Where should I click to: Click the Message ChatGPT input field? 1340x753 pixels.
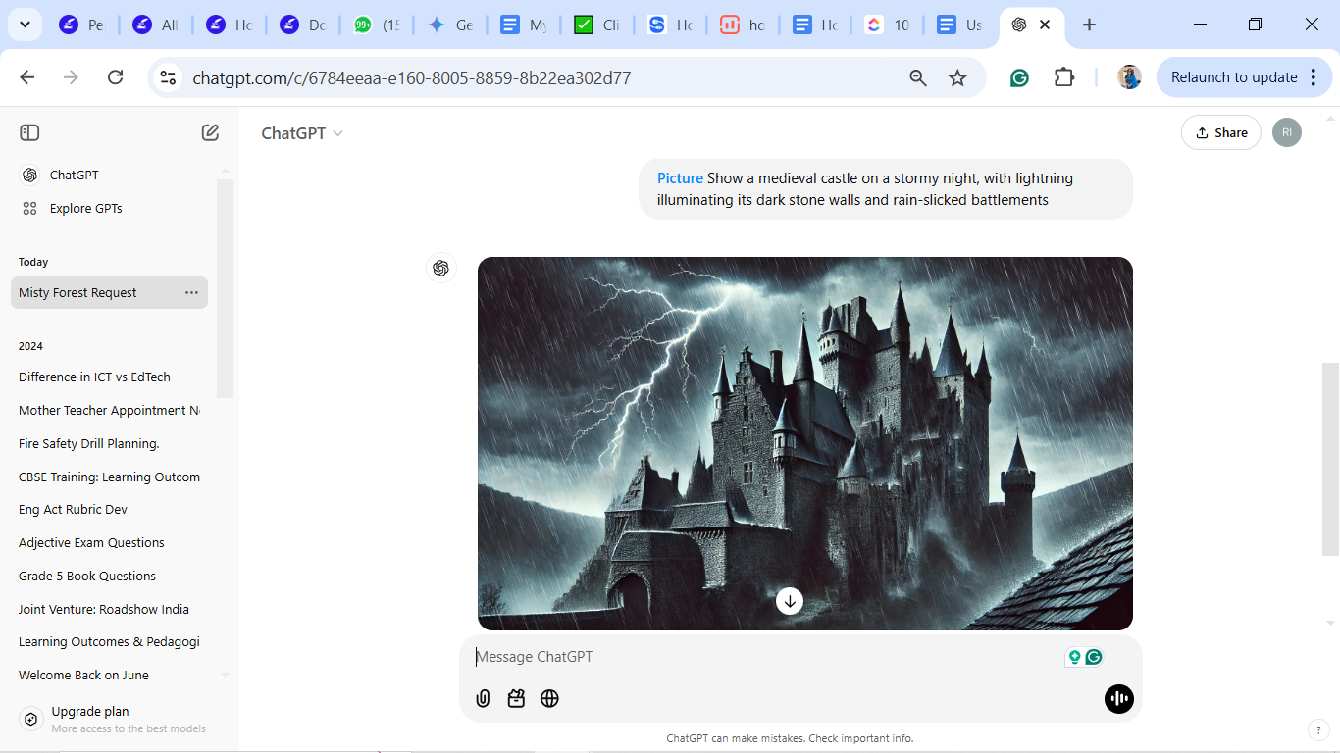(765, 657)
